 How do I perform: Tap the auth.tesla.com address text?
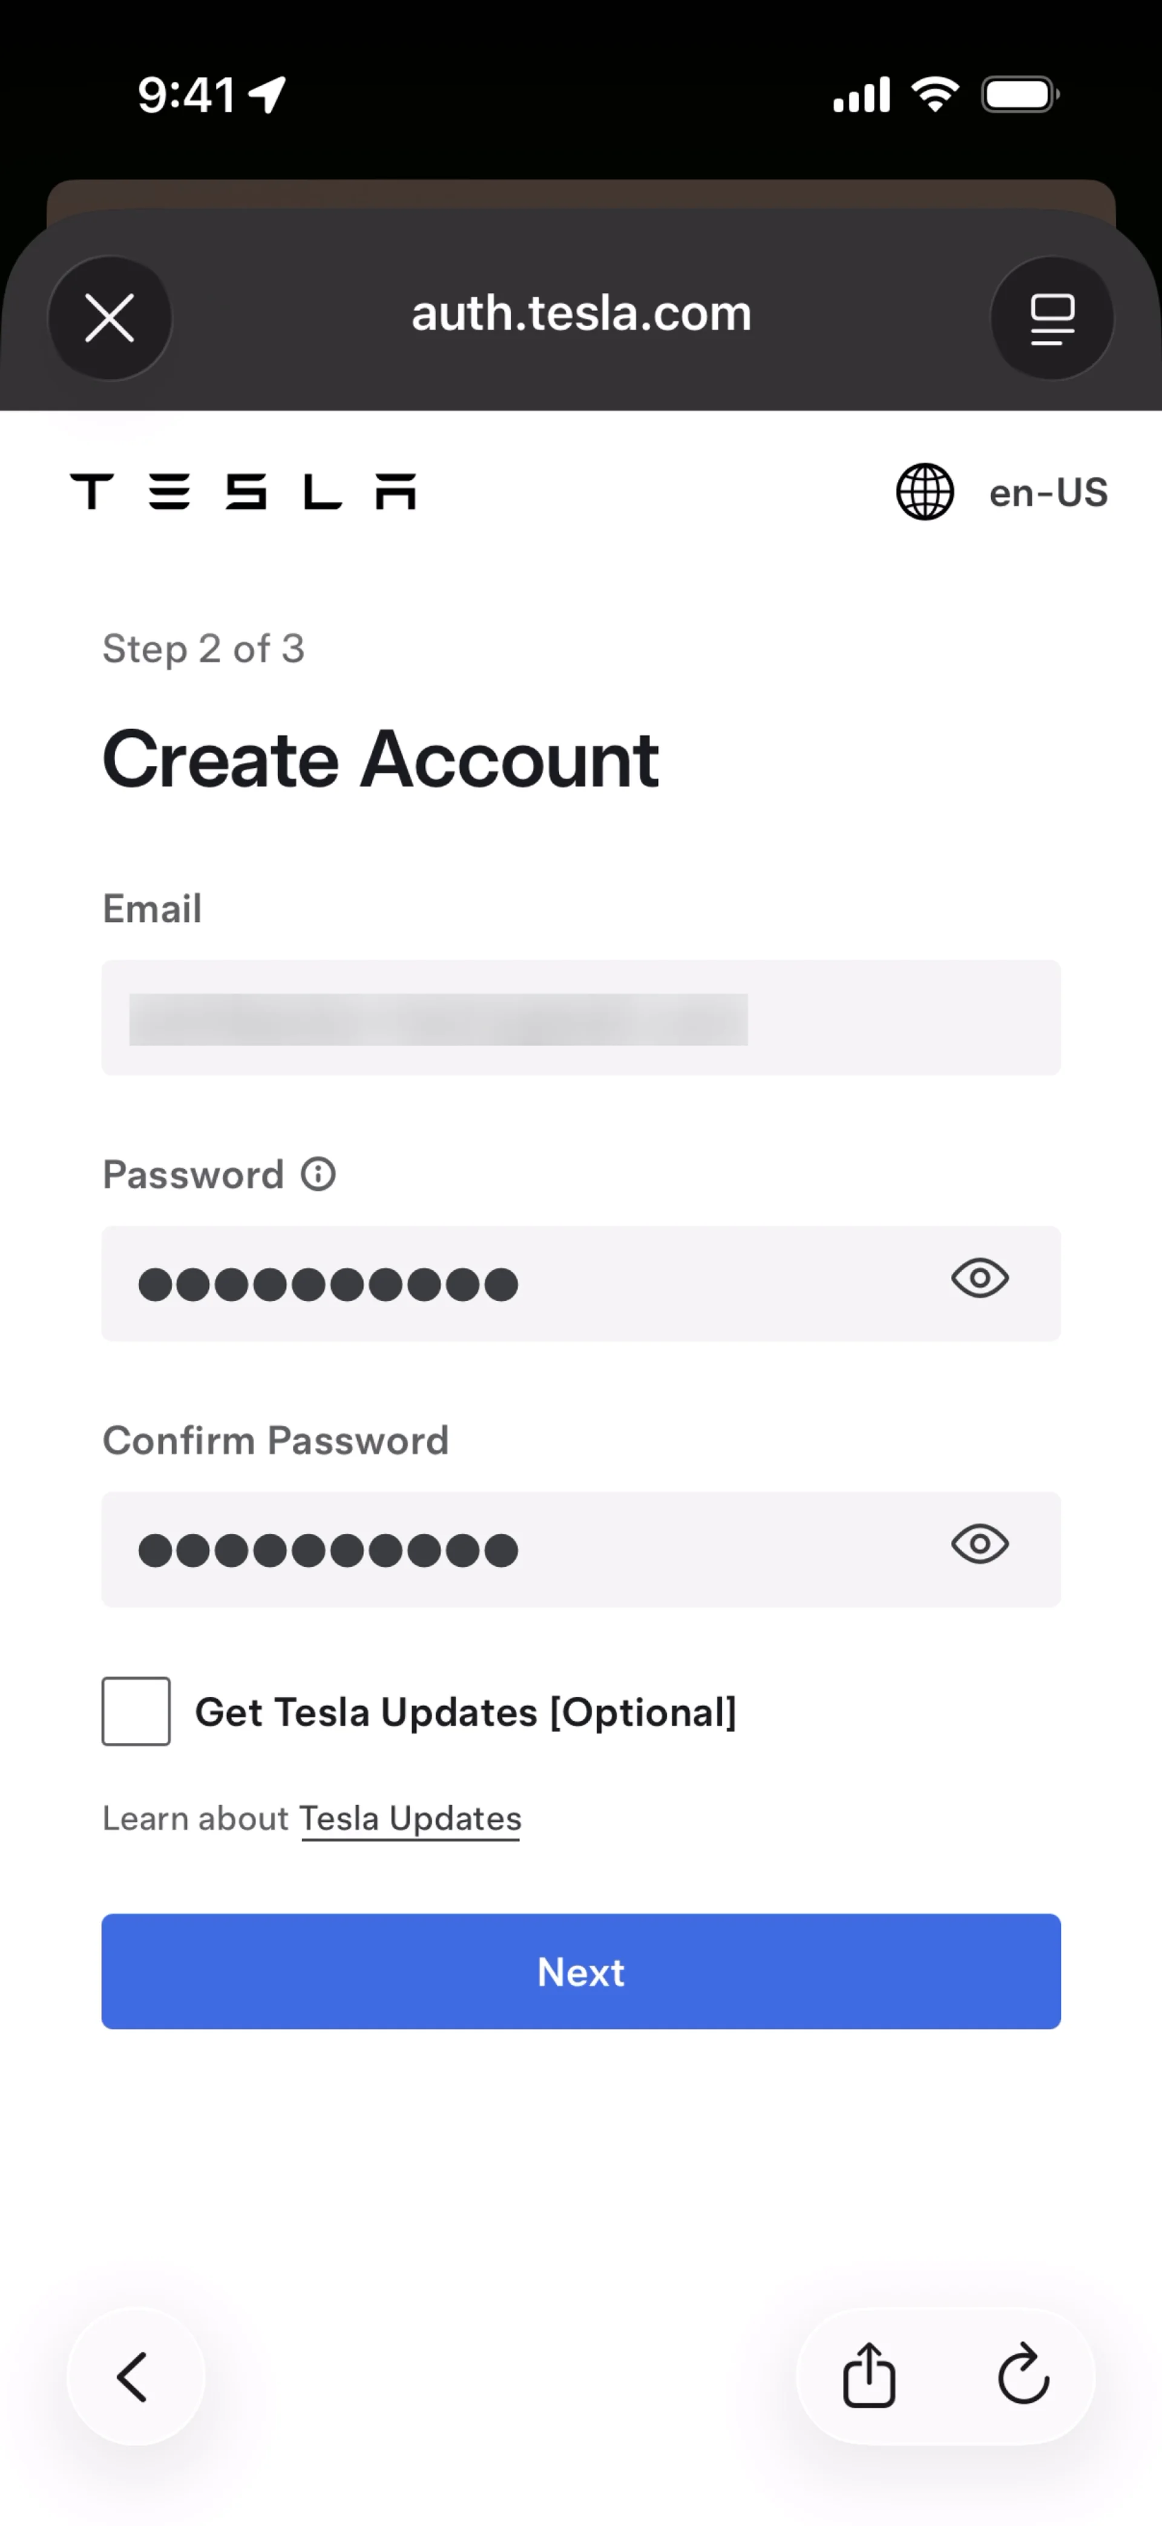click(580, 314)
